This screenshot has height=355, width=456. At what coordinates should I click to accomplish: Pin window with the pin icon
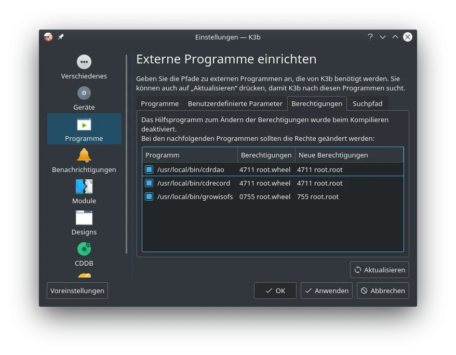61,37
